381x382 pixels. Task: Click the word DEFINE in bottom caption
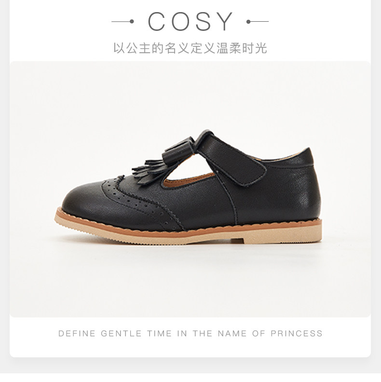coord(77,333)
